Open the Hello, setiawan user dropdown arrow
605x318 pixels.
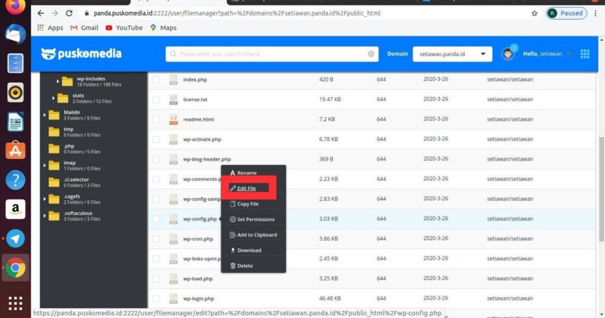(x=570, y=54)
